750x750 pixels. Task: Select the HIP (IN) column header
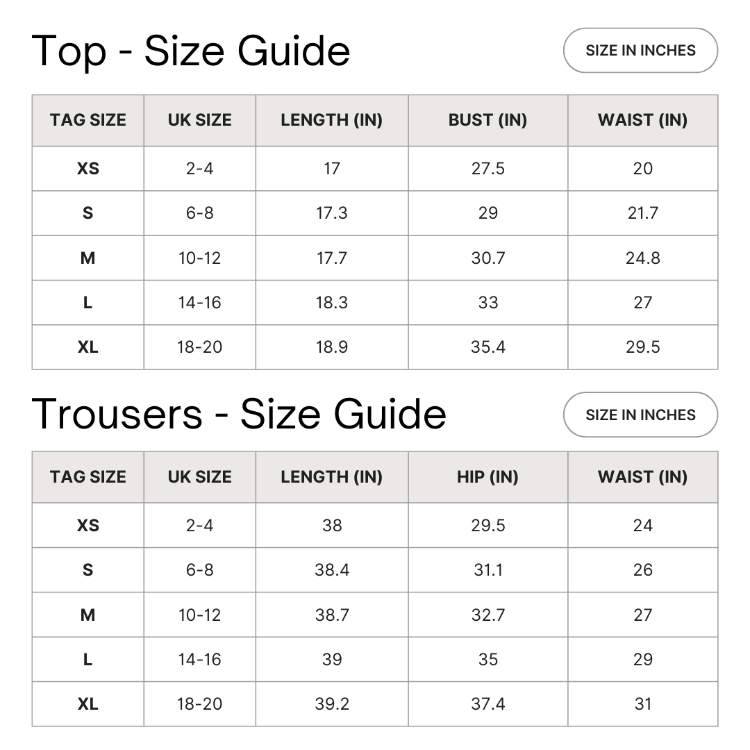(x=487, y=477)
